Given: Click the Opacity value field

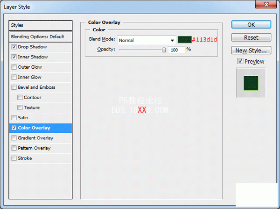Looking at the screenshot, I should pos(176,50).
